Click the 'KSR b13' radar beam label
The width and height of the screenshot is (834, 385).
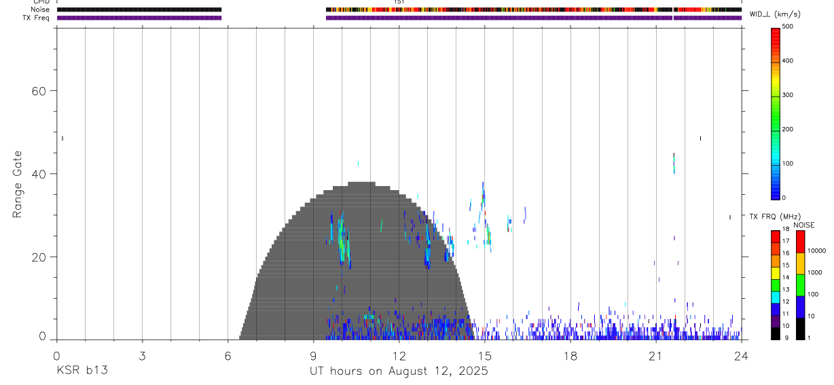(81, 371)
